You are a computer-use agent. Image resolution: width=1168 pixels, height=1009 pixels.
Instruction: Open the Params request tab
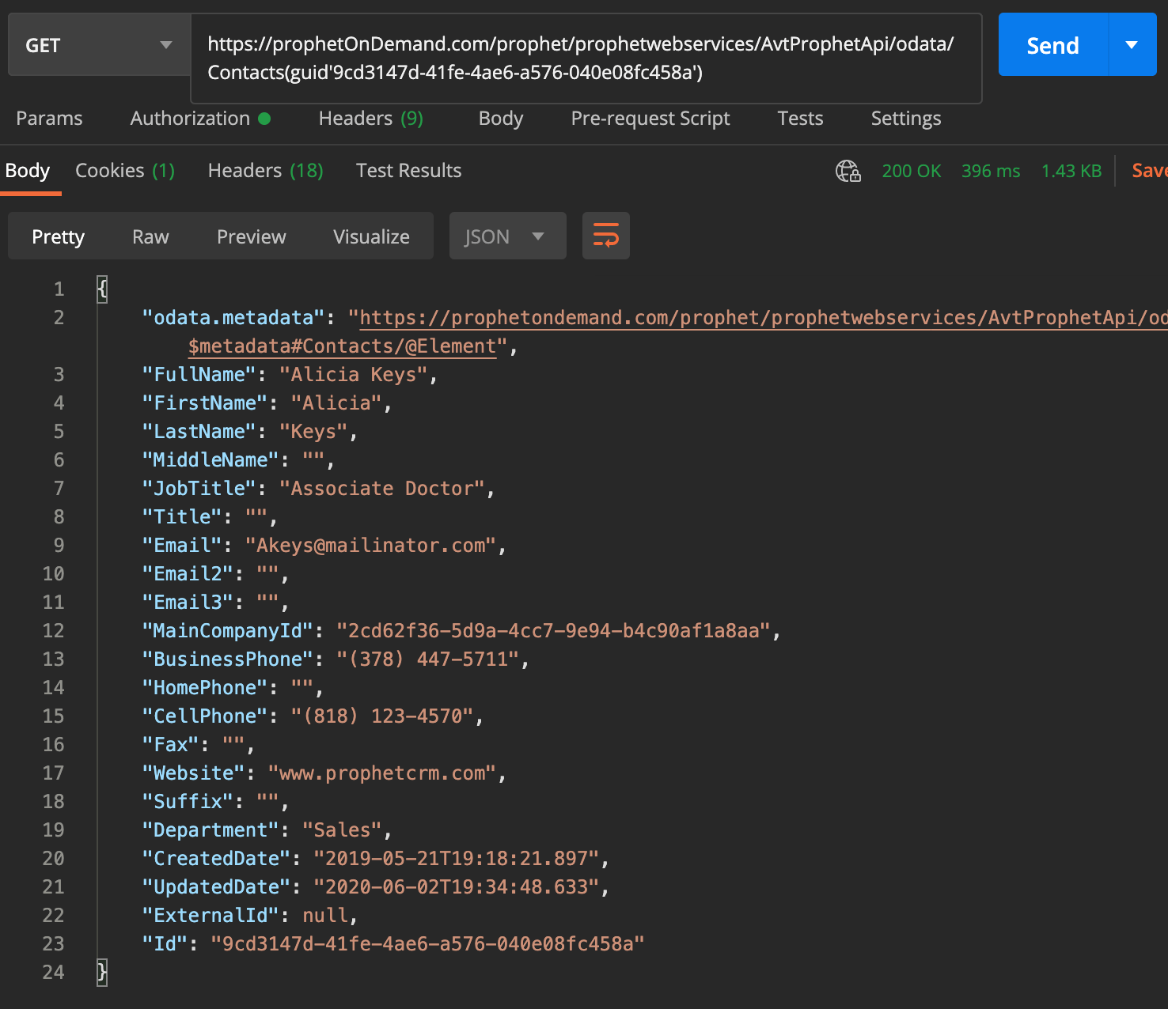click(x=49, y=119)
